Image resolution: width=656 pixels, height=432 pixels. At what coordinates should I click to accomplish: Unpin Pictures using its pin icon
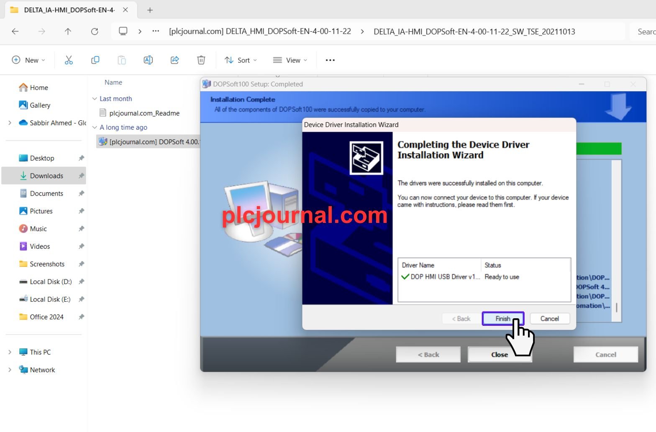pos(81,211)
